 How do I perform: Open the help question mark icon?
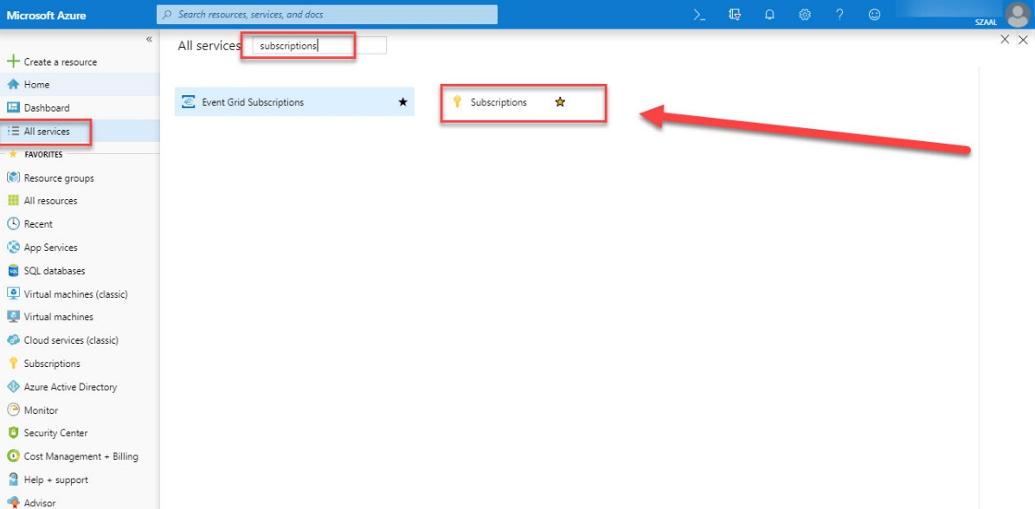pyautogui.click(x=839, y=15)
